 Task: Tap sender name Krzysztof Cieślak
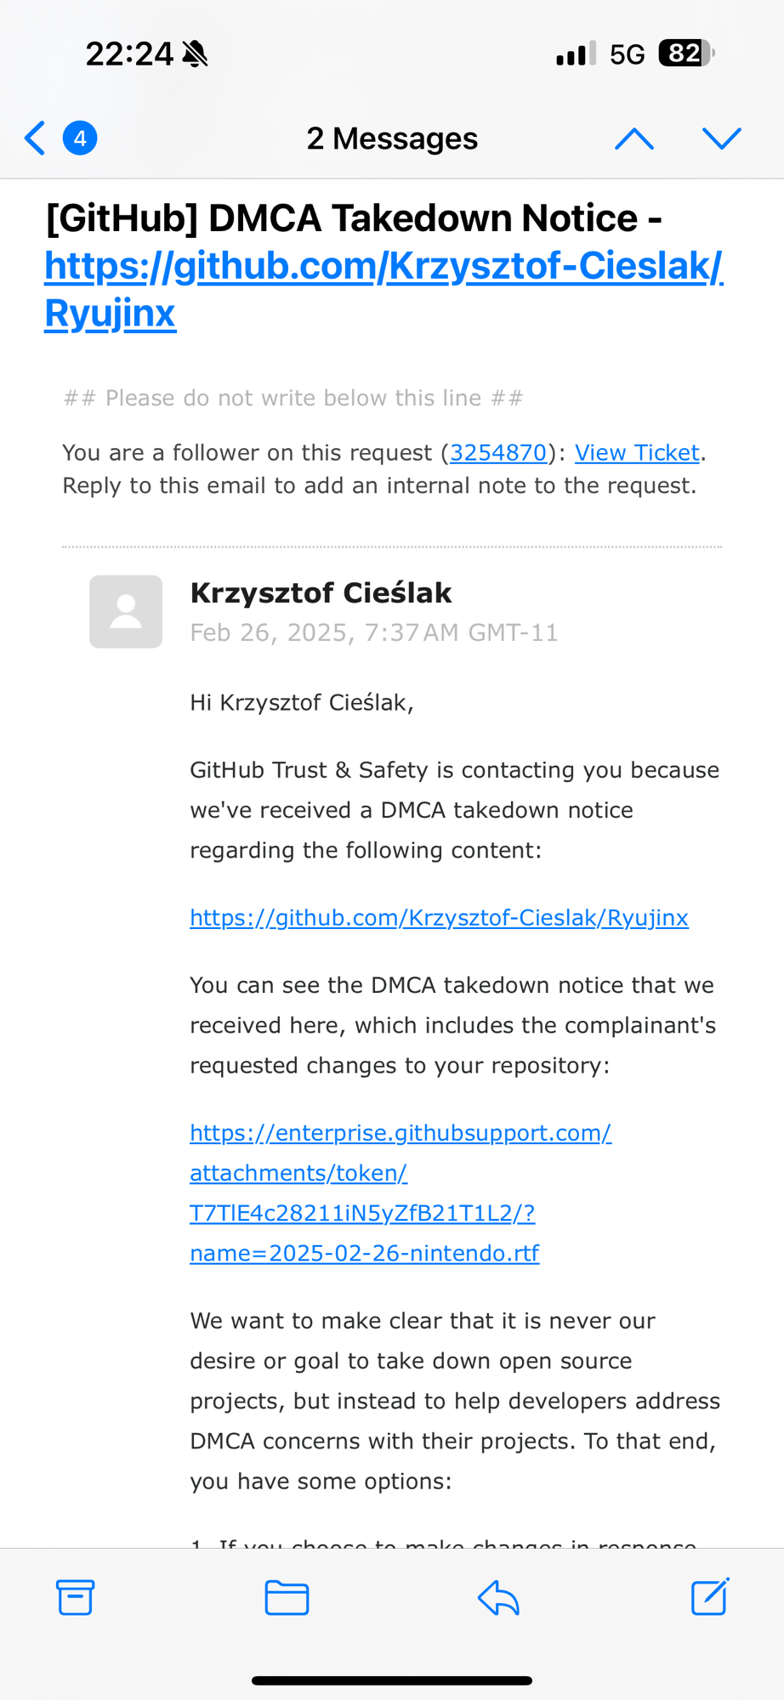coord(321,592)
